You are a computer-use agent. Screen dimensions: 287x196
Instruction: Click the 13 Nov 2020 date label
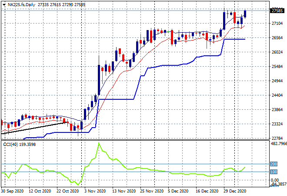point(124,191)
